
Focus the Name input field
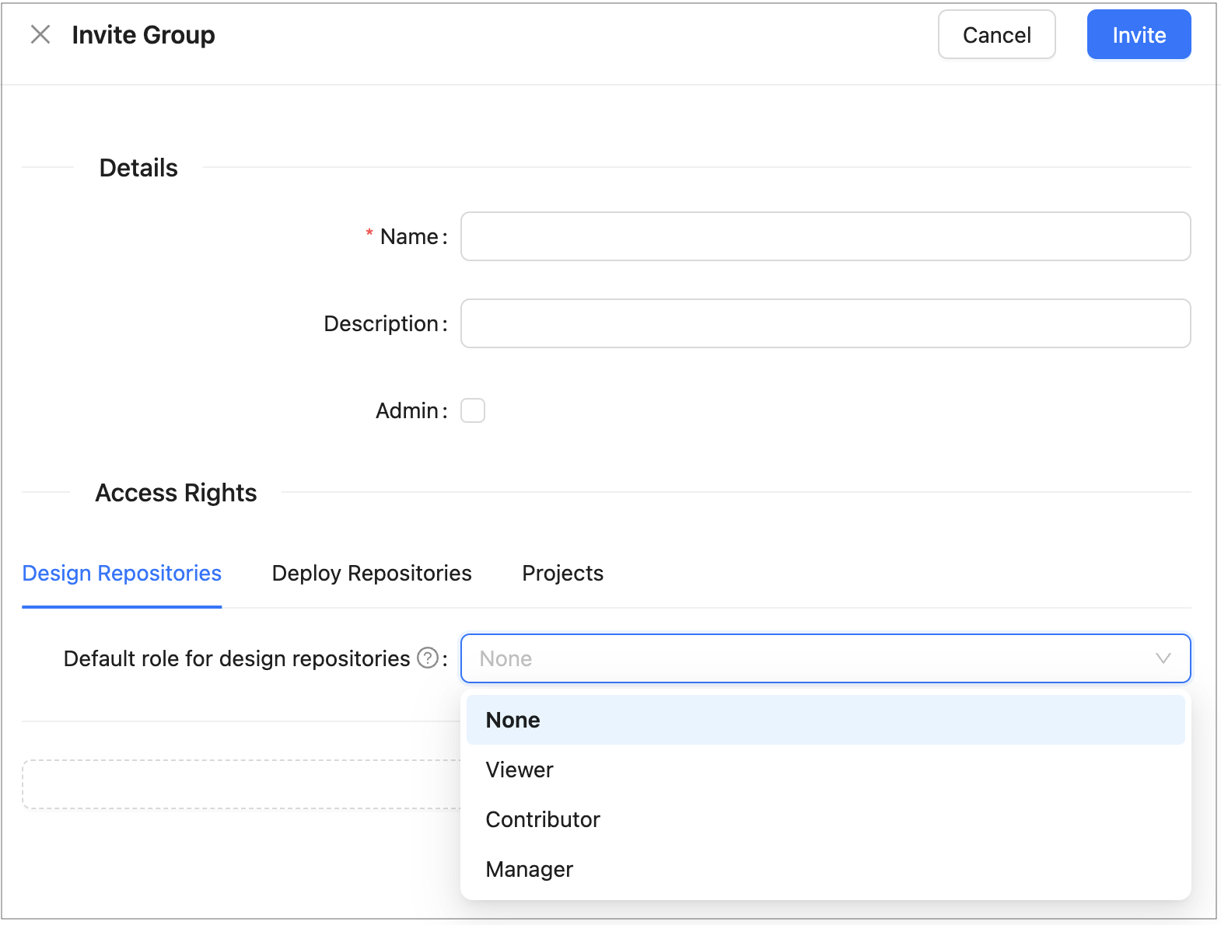(825, 236)
